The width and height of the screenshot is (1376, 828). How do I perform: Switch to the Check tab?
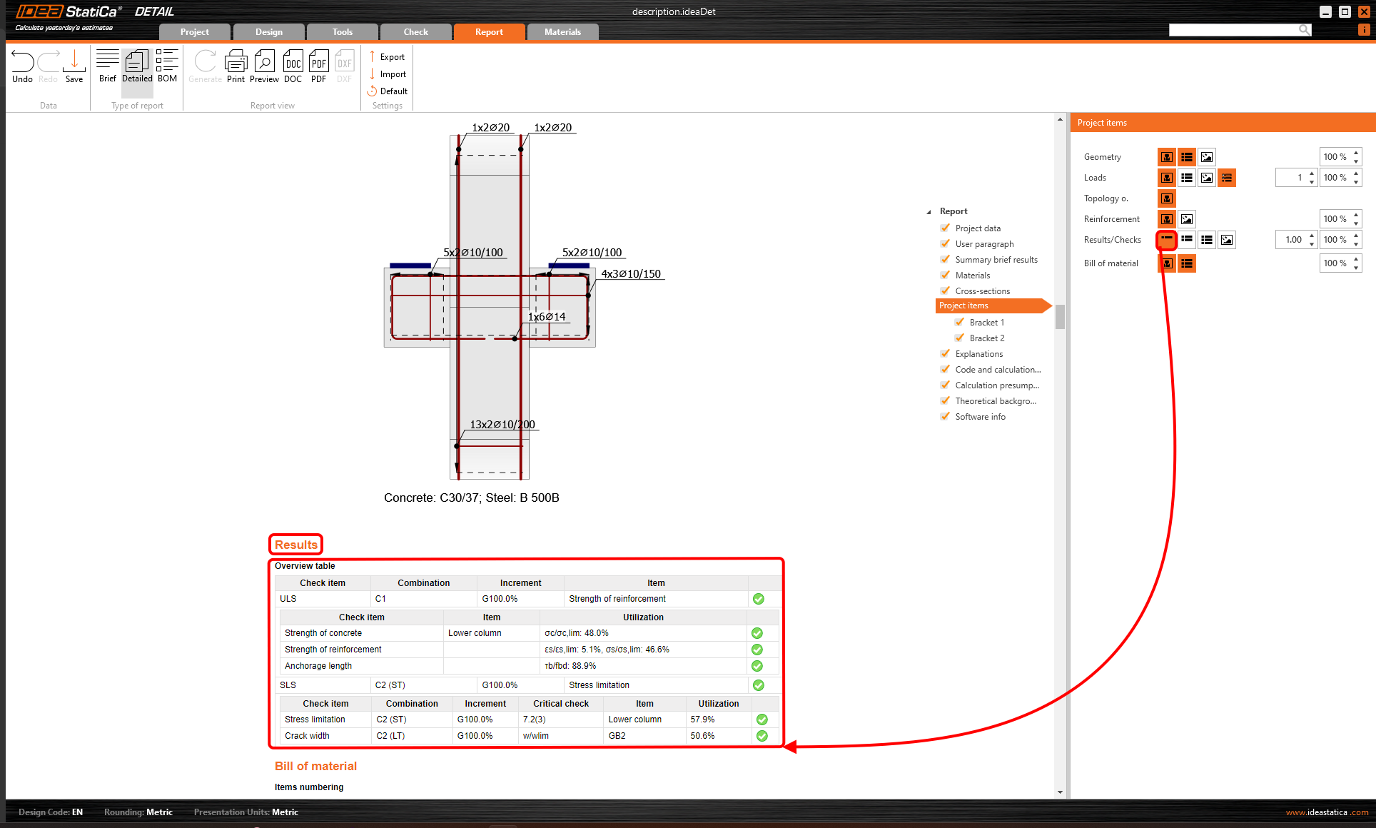pyautogui.click(x=415, y=32)
